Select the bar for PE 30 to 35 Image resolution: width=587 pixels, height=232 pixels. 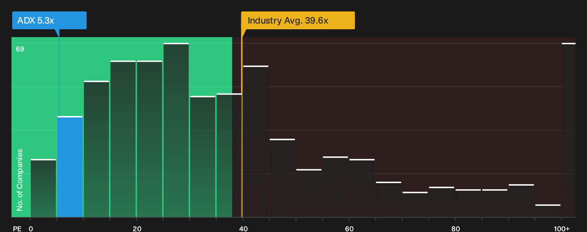[203, 157]
